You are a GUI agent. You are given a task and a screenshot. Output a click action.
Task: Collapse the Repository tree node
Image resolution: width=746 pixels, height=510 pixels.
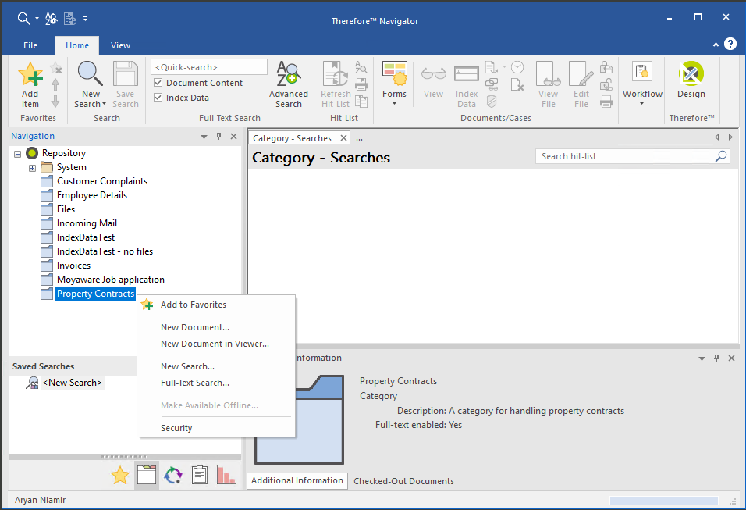point(18,154)
